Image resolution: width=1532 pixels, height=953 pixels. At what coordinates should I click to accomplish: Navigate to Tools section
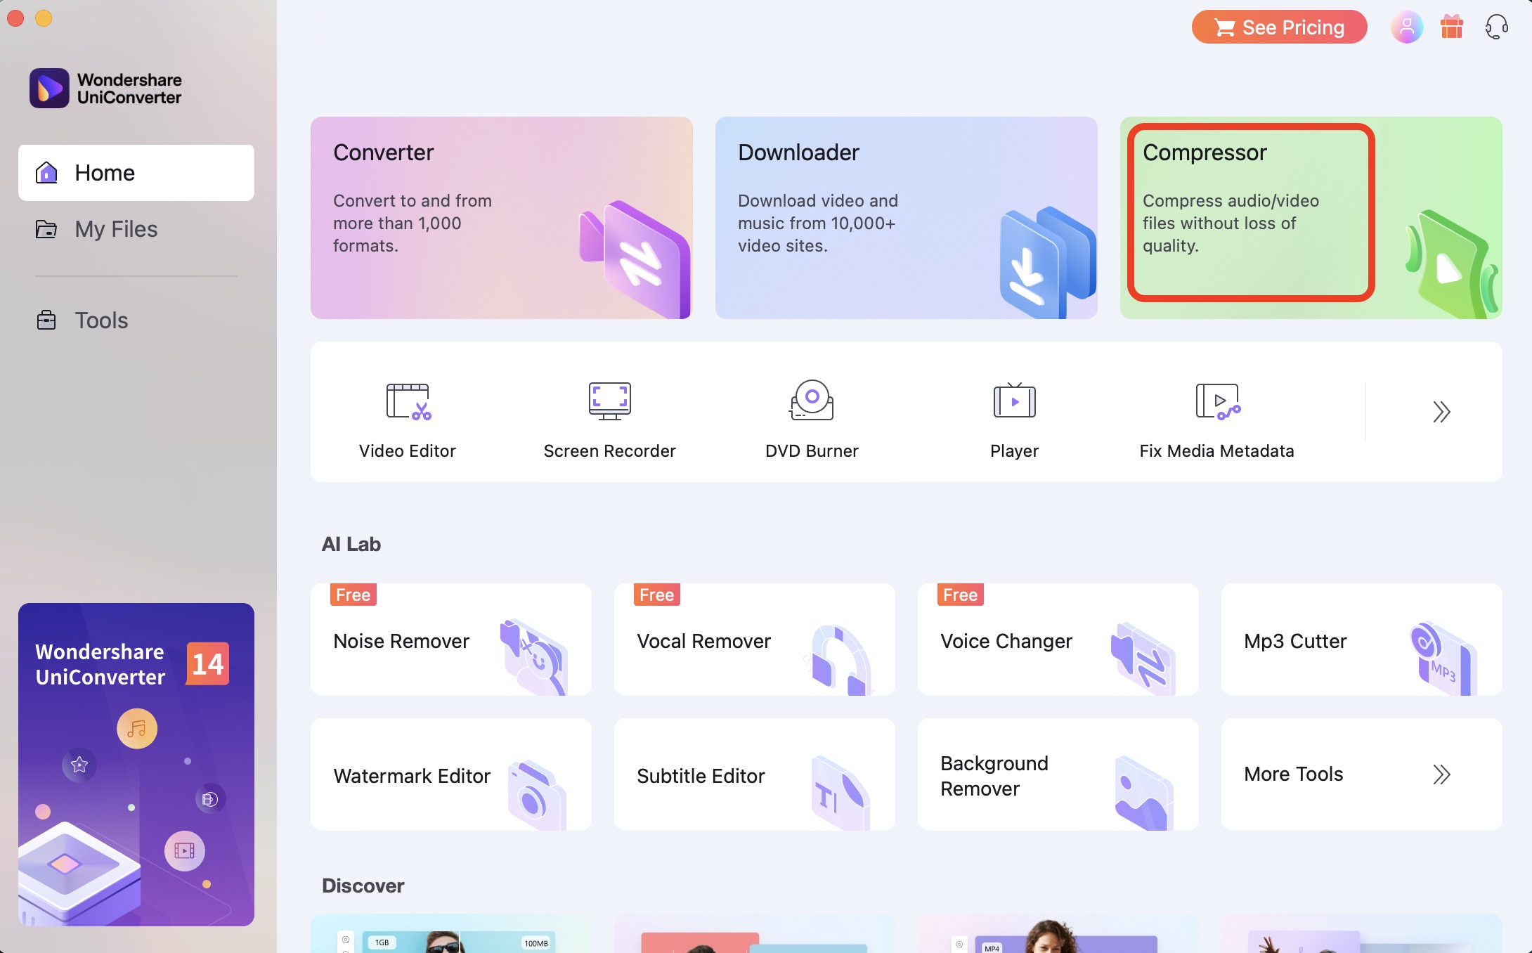tap(101, 320)
